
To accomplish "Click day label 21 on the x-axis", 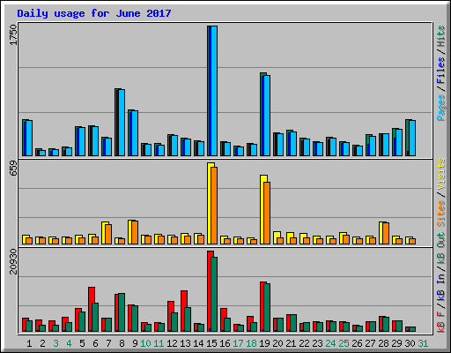I will pyautogui.click(x=291, y=343).
